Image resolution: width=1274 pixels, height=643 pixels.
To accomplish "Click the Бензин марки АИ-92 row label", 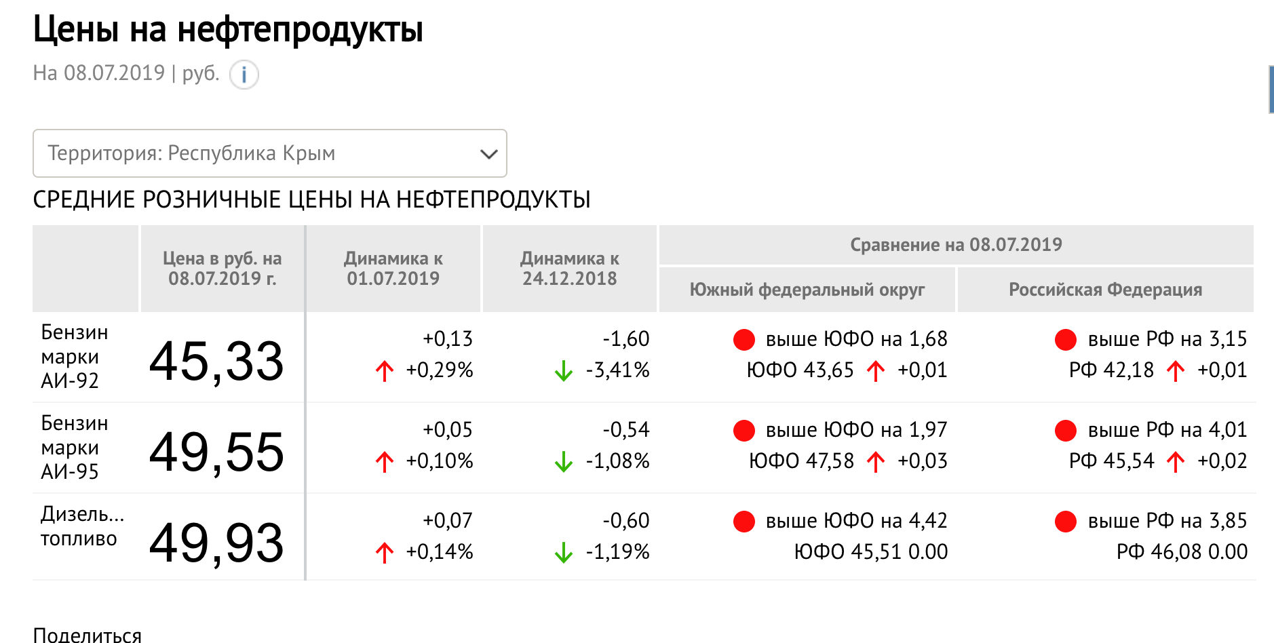I will (75, 356).
